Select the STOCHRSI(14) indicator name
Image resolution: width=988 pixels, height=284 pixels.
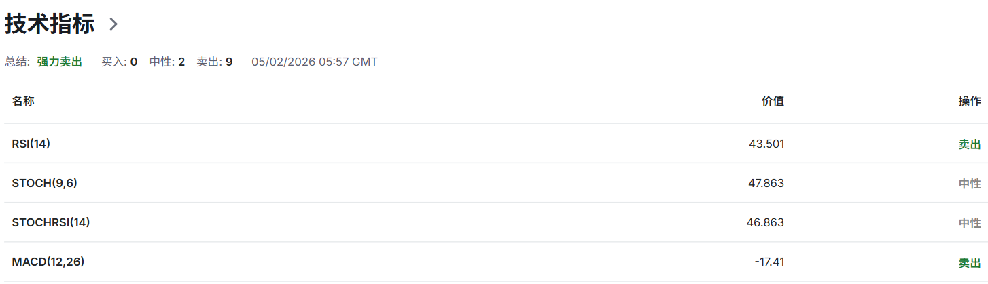[x=51, y=222]
